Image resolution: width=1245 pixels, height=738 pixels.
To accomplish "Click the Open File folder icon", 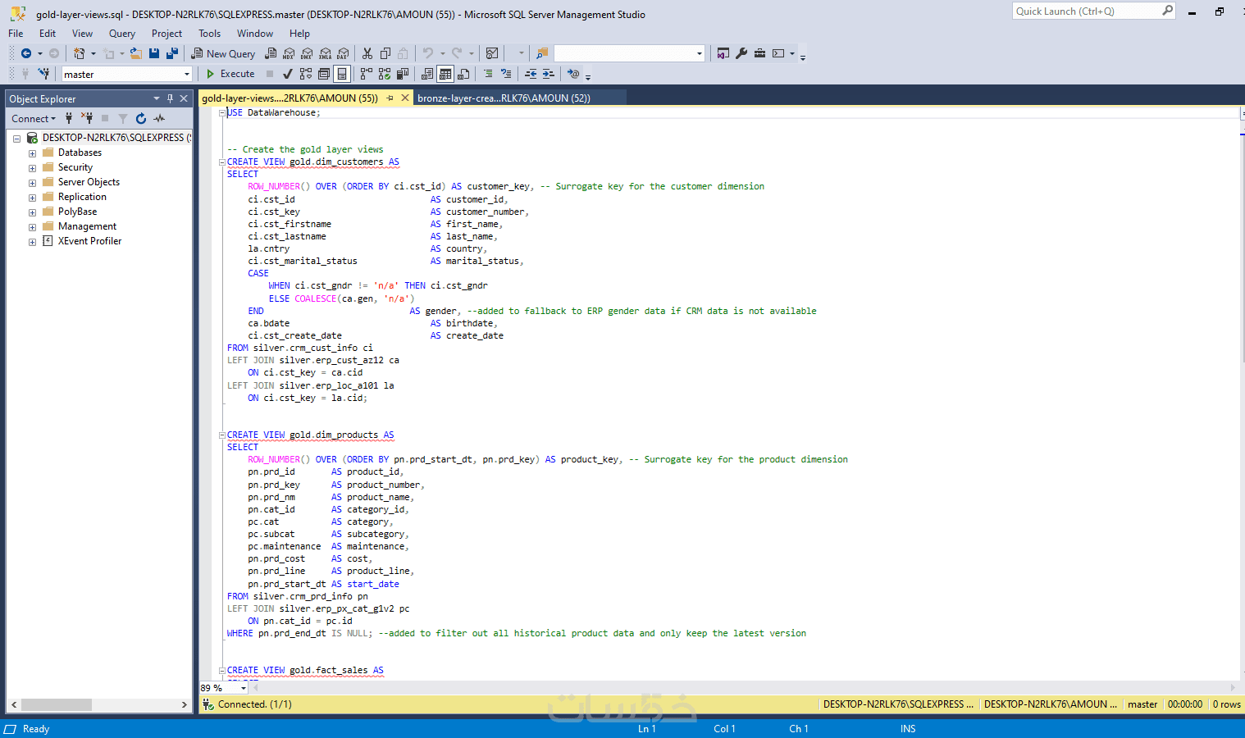I will click(136, 53).
